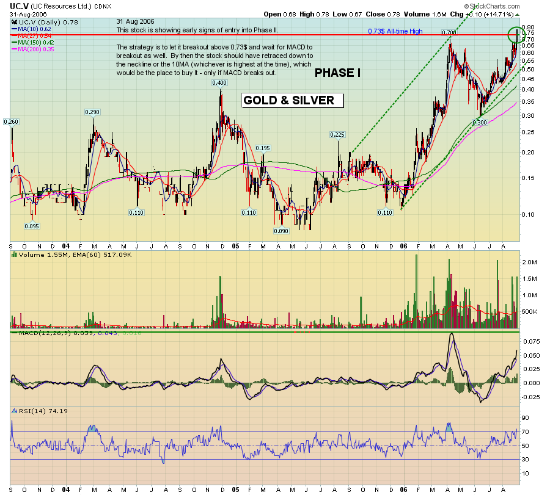Click the 0.300 pullback low label
Viewport: 550px width, 495px height.
coord(479,123)
